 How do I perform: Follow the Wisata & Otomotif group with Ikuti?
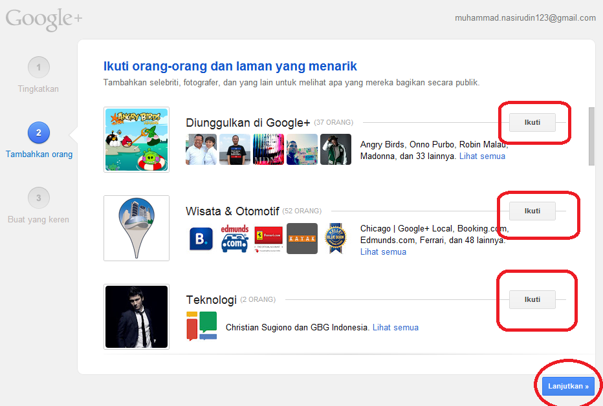(532, 211)
